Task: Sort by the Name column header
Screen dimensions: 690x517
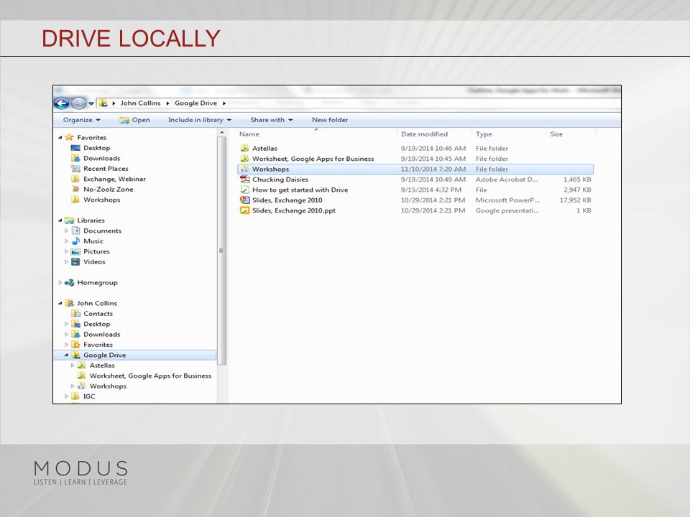Action: tap(249, 134)
